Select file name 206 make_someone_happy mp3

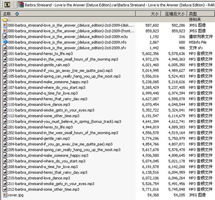(x=48, y=155)
